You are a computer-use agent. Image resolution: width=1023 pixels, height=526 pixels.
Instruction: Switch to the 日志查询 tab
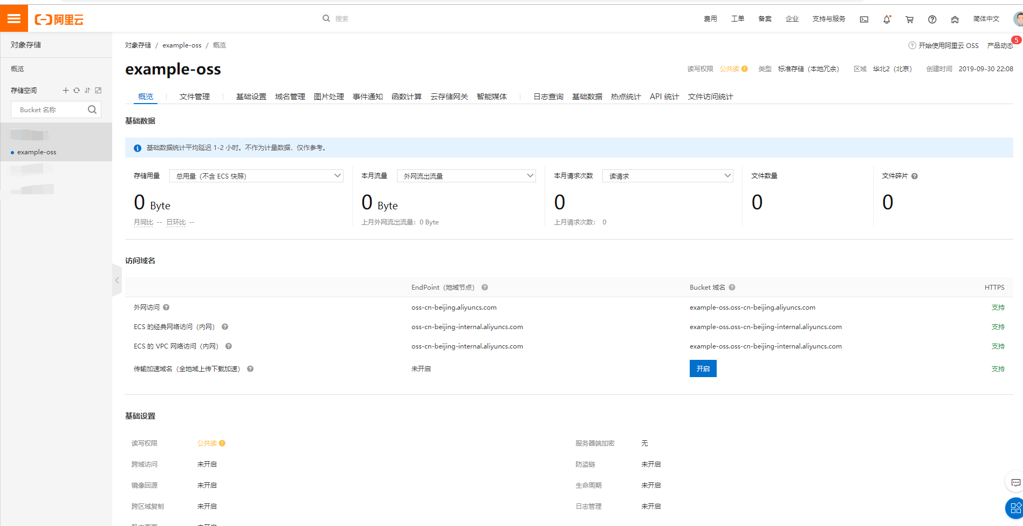[548, 97]
